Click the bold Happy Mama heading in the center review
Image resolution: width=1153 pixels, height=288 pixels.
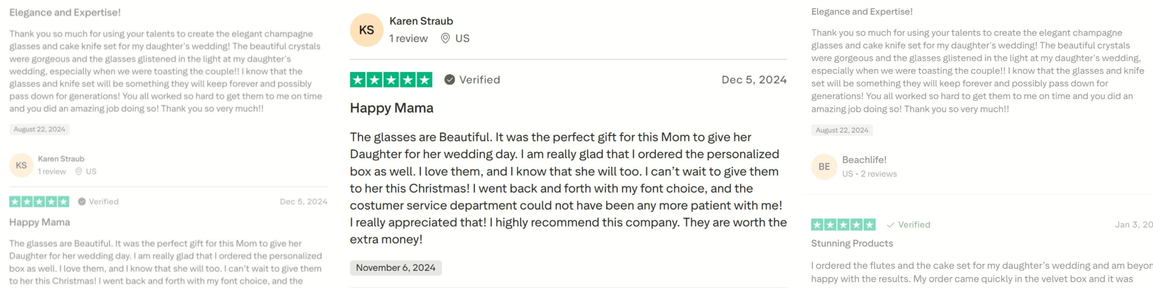pos(391,108)
